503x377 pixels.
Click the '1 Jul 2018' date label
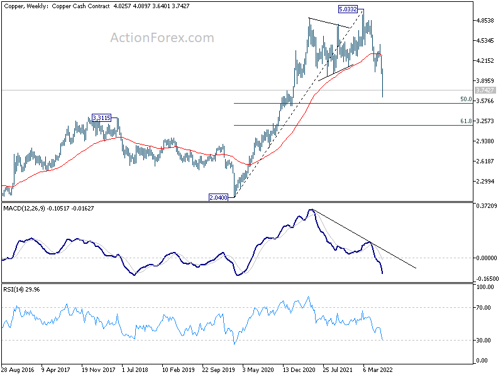click(x=135, y=370)
